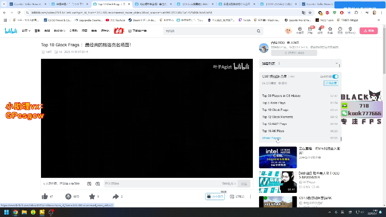Play Top 5 Knife Plays
386x217 pixels.
point(274,103)
